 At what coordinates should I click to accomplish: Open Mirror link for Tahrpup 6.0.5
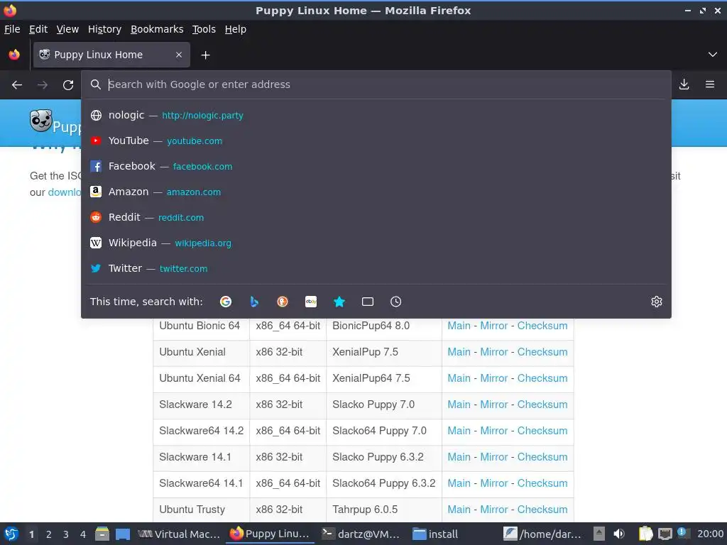[494, 510]
